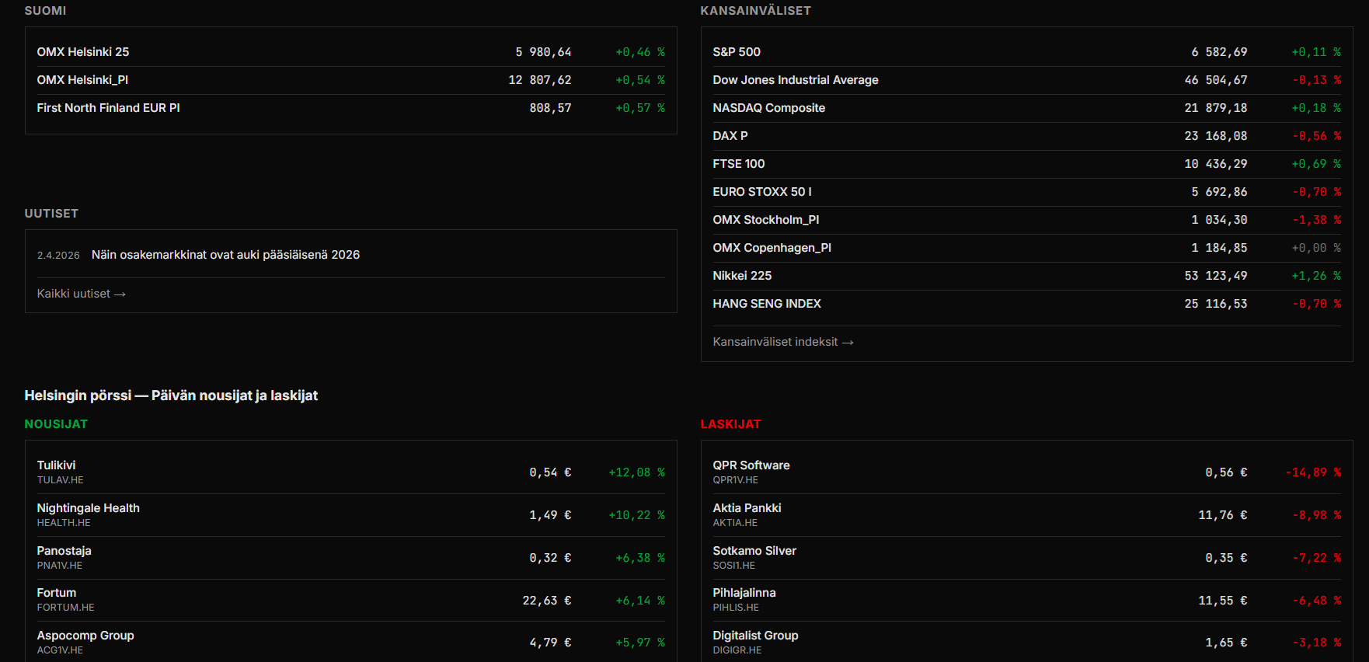Click the DAX P index name
1369x662 pixels.
pyautogui.click(x=730, y=136)
